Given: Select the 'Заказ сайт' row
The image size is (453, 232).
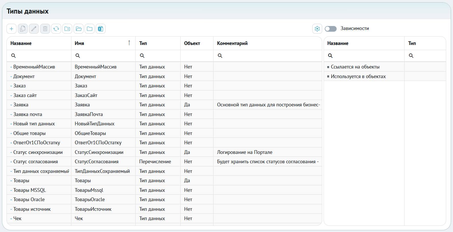Looking at the screenshot, I should 164,95.
